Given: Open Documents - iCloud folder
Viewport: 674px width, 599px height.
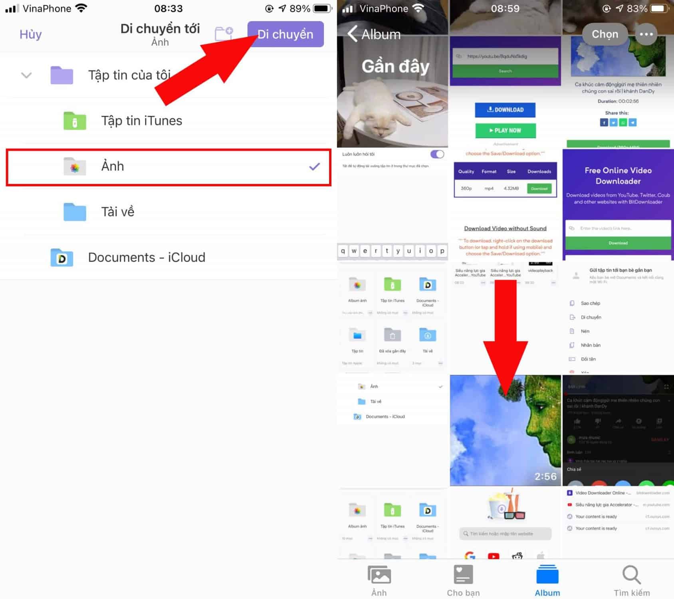Looking at the screenshot, I should coord(146,258).
